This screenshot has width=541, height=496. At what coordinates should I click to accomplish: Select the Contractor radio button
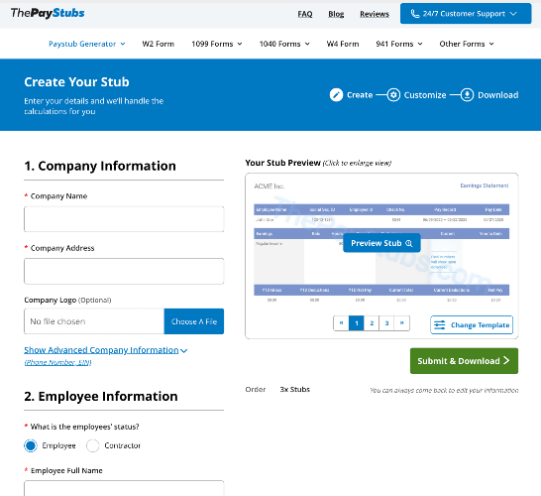click(92, 445)
